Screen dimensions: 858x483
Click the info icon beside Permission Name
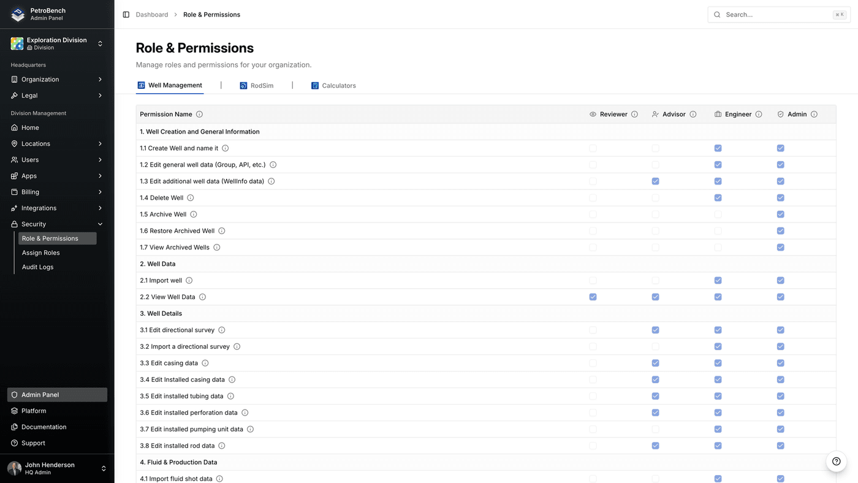point(199,114)
